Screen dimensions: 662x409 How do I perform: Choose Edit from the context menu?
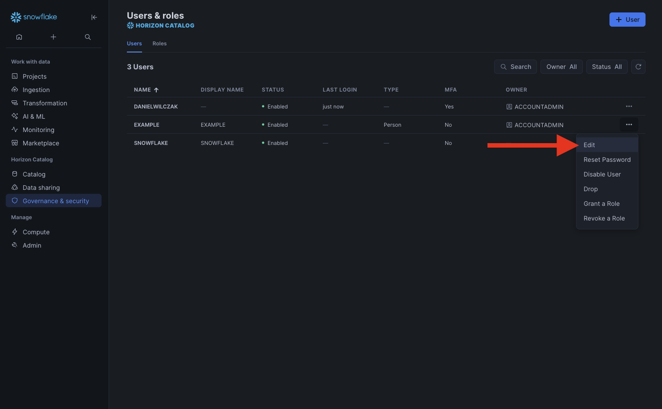coord(589,145)
